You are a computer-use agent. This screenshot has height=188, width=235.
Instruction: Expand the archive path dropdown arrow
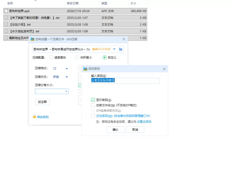(114, 49)
